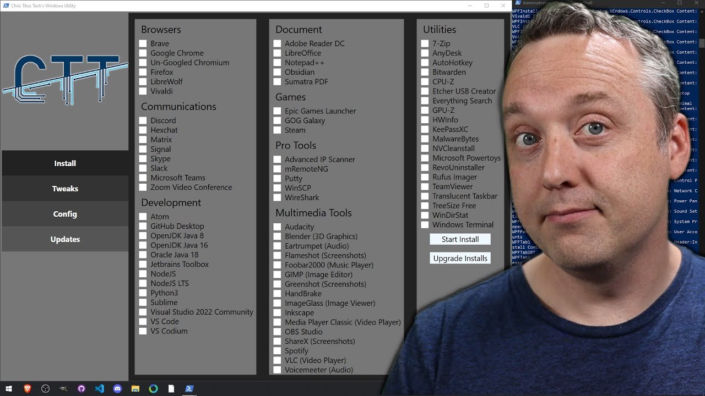The width and height of the screenshot is (705, 396).
Task: Check the Discord checkbox under Communications
Action: (143, 120)
